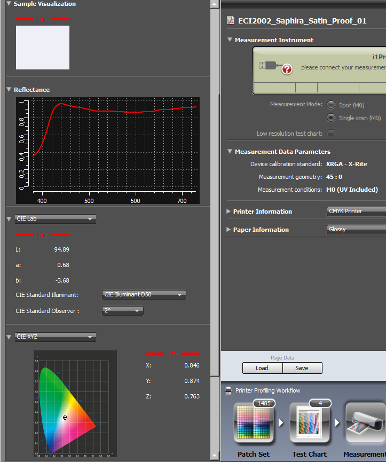Select the Spot (M0) measurement mode

pos(331,105)
